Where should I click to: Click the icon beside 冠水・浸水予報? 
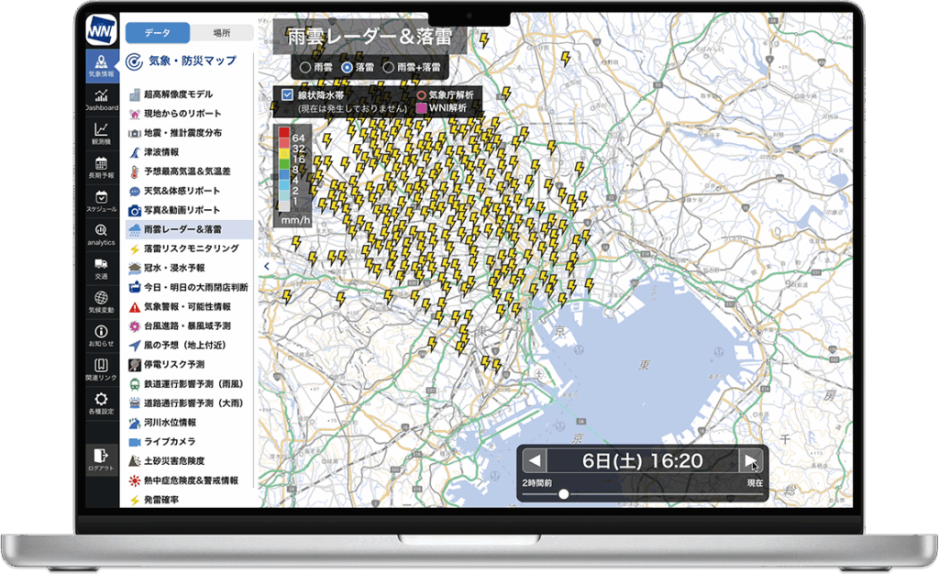click(x=135, y=268)
